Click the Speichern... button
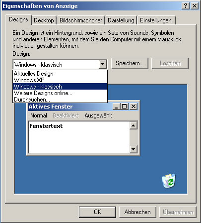Screen dimensions: 201x223 click(x=130, y=63)
